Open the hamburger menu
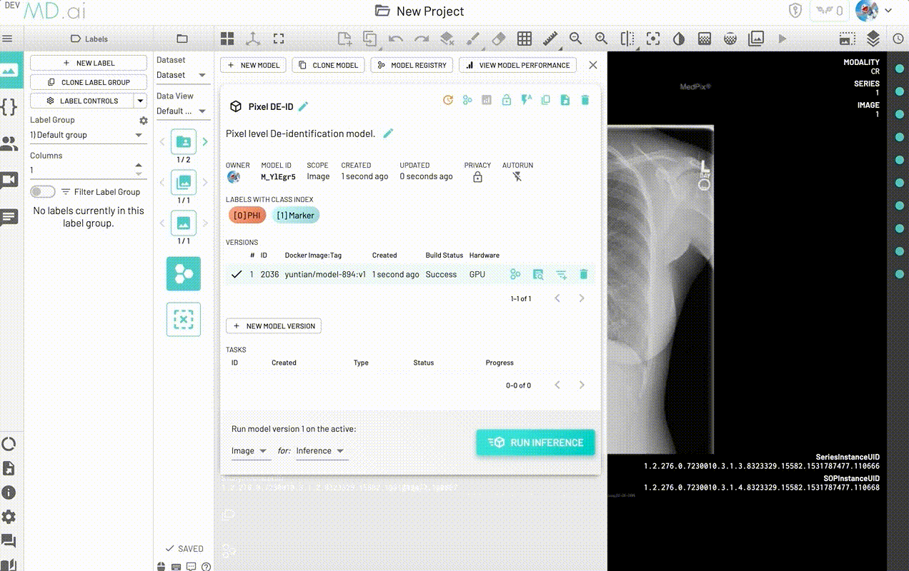Screen dimensions: 909x571 click(8, 39)
